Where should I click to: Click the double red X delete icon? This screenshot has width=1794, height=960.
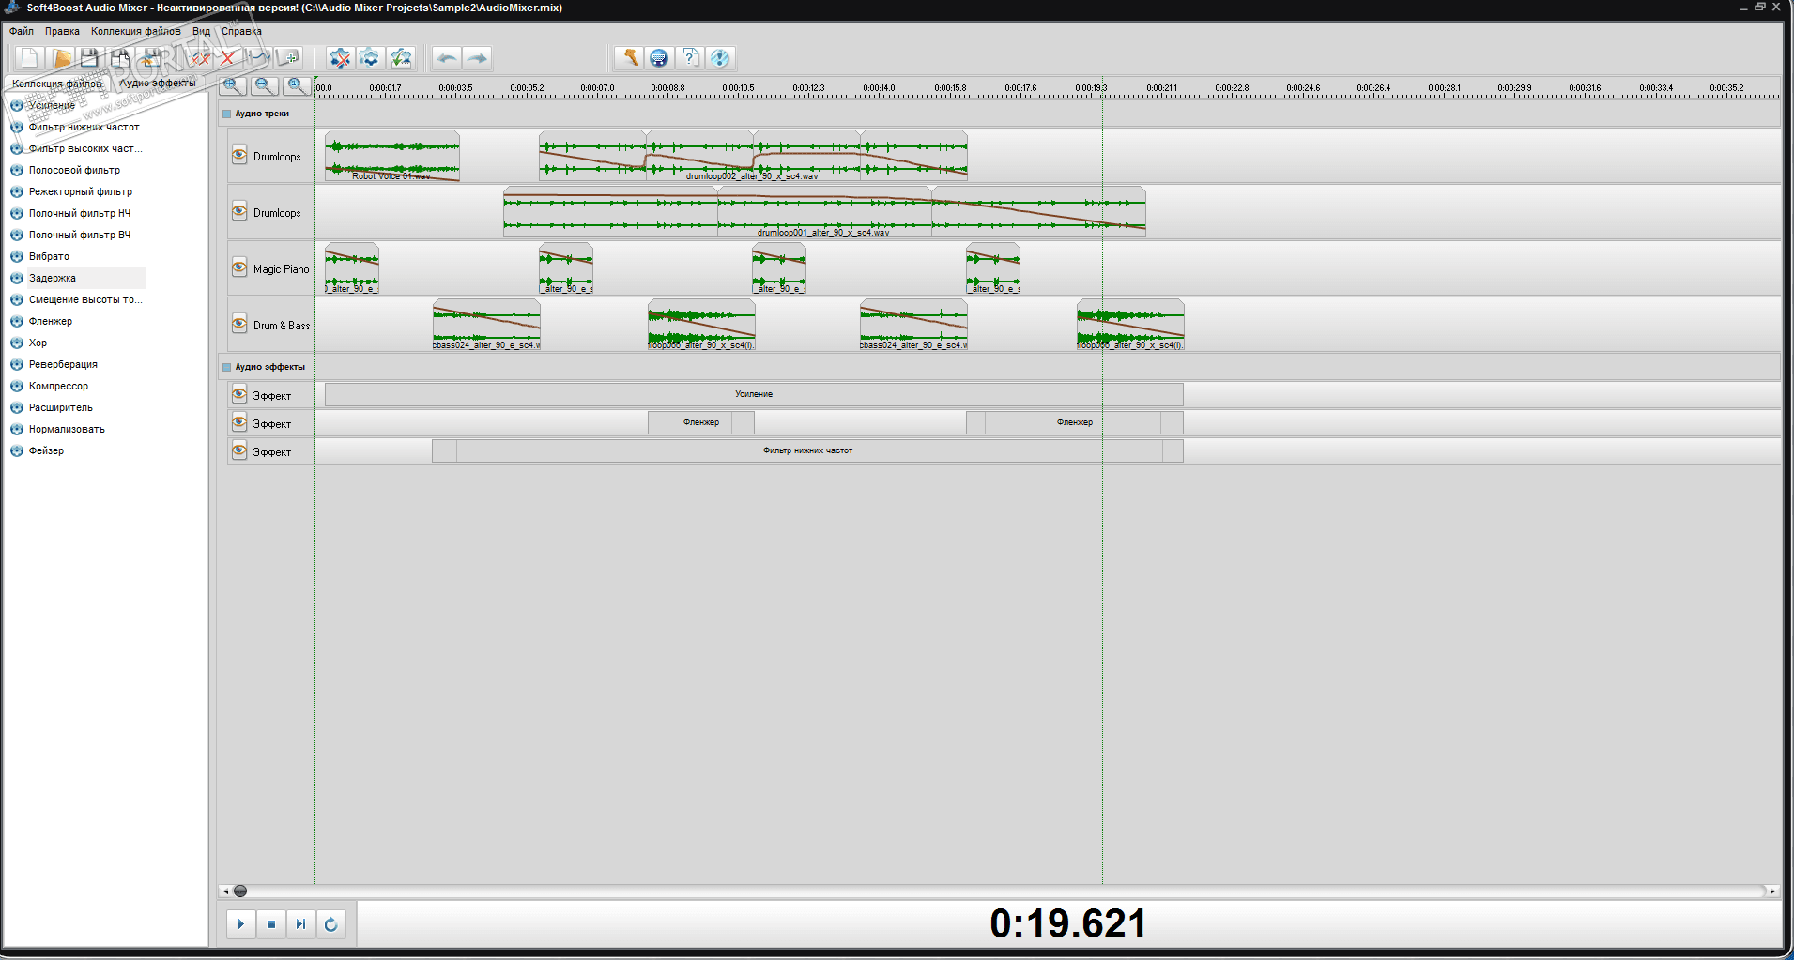pos(198,58)
